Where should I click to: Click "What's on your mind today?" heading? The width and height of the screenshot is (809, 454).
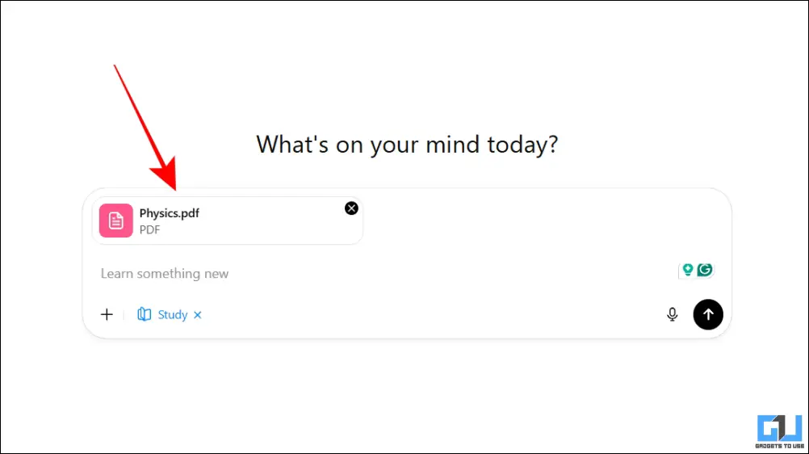pyautogui.click(x=407, y=145)
